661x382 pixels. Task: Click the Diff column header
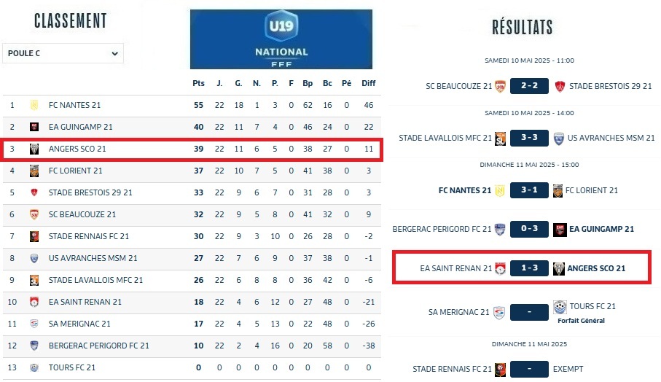tap(369, 83)
